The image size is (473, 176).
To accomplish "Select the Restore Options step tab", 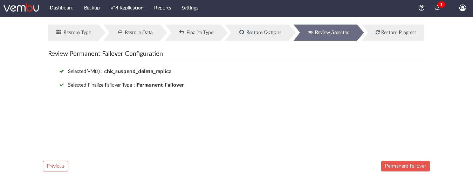I will 260,33.
